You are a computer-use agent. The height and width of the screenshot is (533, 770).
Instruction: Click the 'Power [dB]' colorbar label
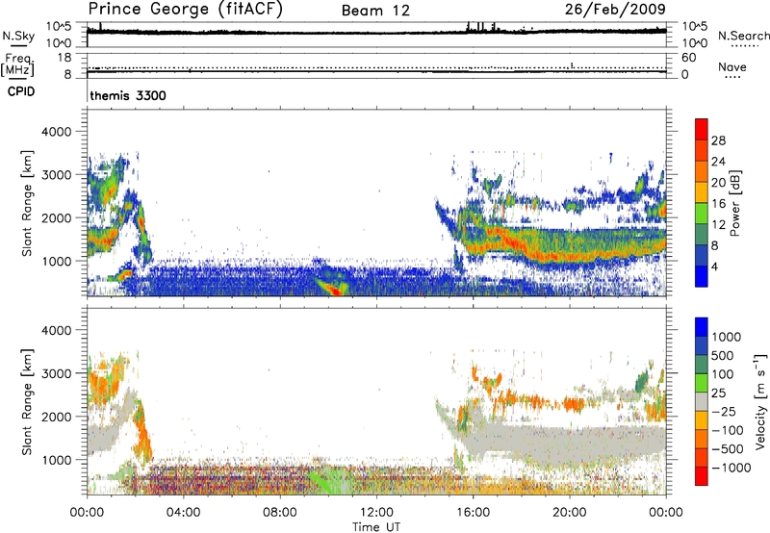coord(734,203)
